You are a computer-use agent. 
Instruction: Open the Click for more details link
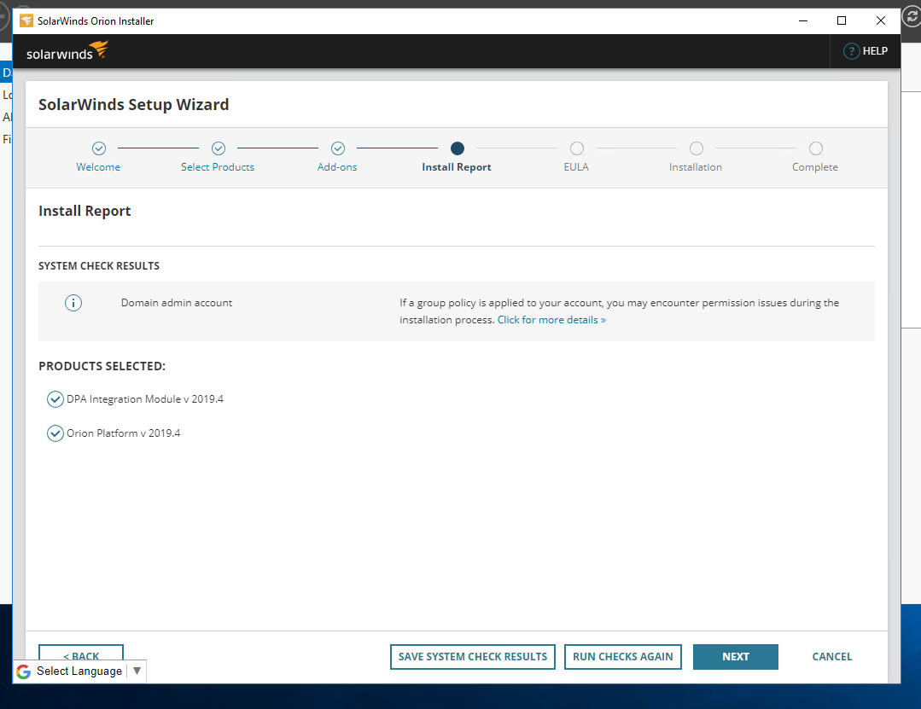[551, 320]
